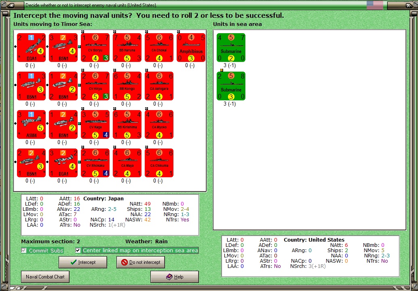This screenshot has height=291, width=418.
Task: Select the B5N1 aircraft beside CV Hiryu
Action: coord(63,86)
